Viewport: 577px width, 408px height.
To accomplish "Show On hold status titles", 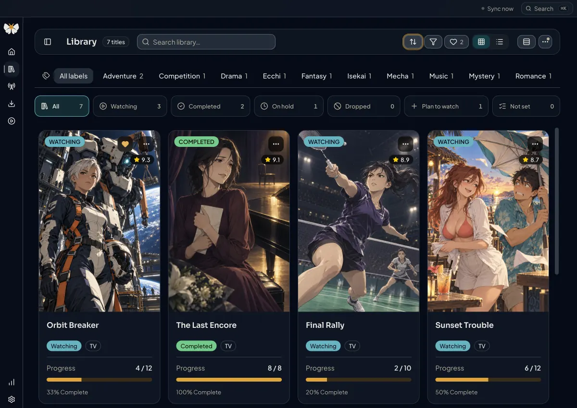I will tap(289, 106).
